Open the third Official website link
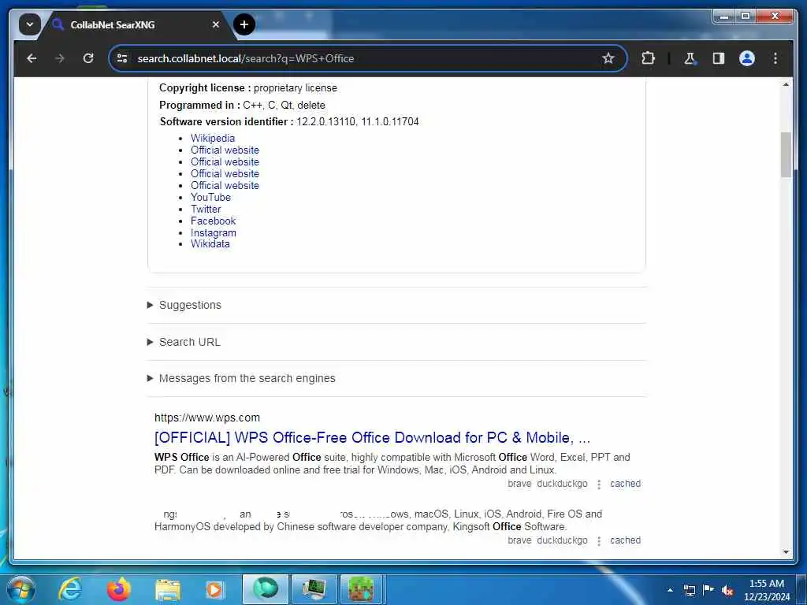 [225, 173]
